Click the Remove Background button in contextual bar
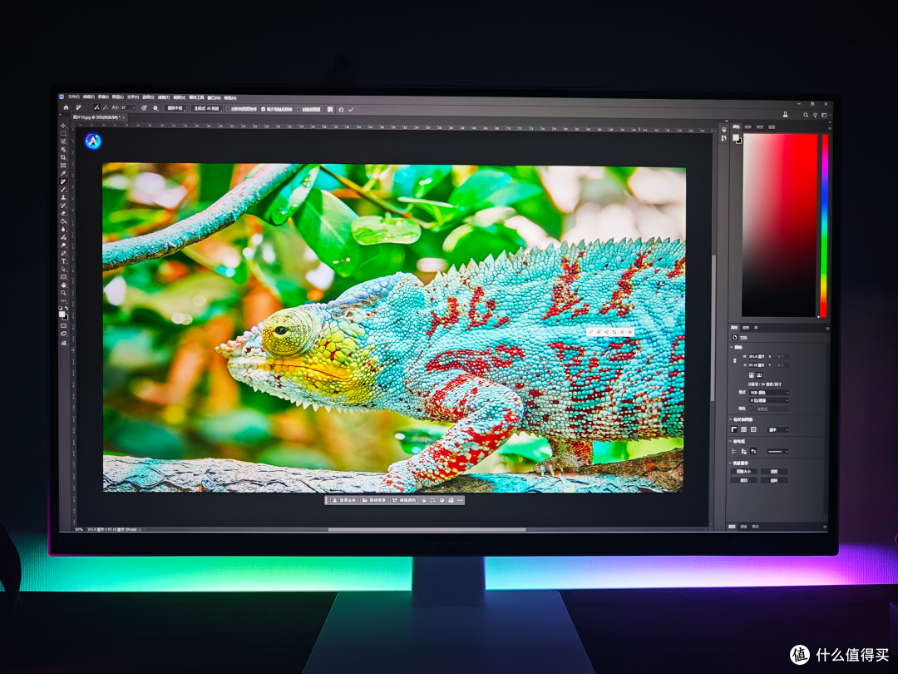 tap(374, 500)
